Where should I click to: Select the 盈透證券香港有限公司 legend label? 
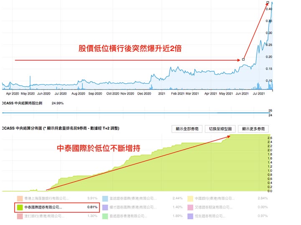tap(128, 216)
